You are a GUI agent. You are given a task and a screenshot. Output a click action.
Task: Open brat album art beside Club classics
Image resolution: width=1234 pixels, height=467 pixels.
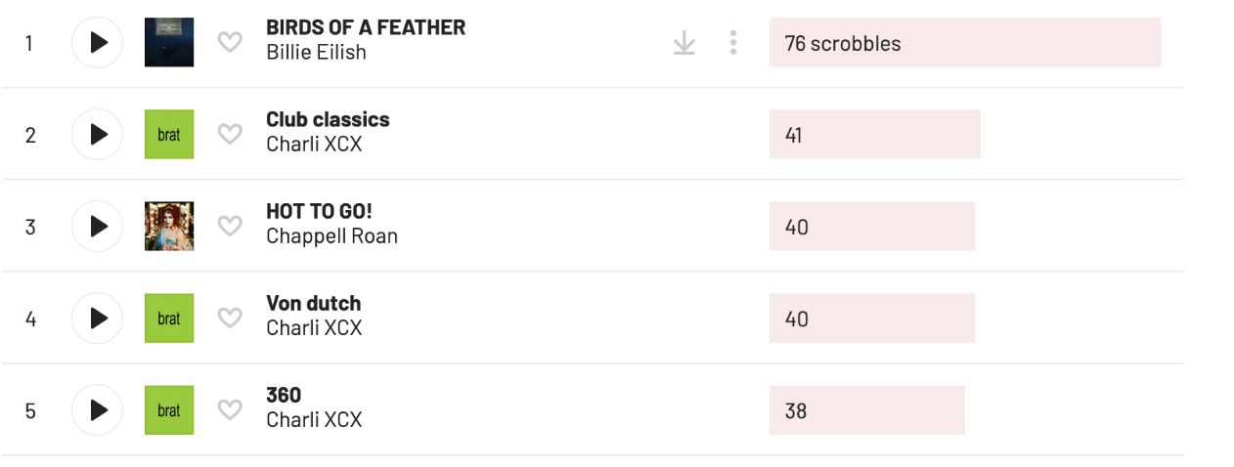point(169,134)
